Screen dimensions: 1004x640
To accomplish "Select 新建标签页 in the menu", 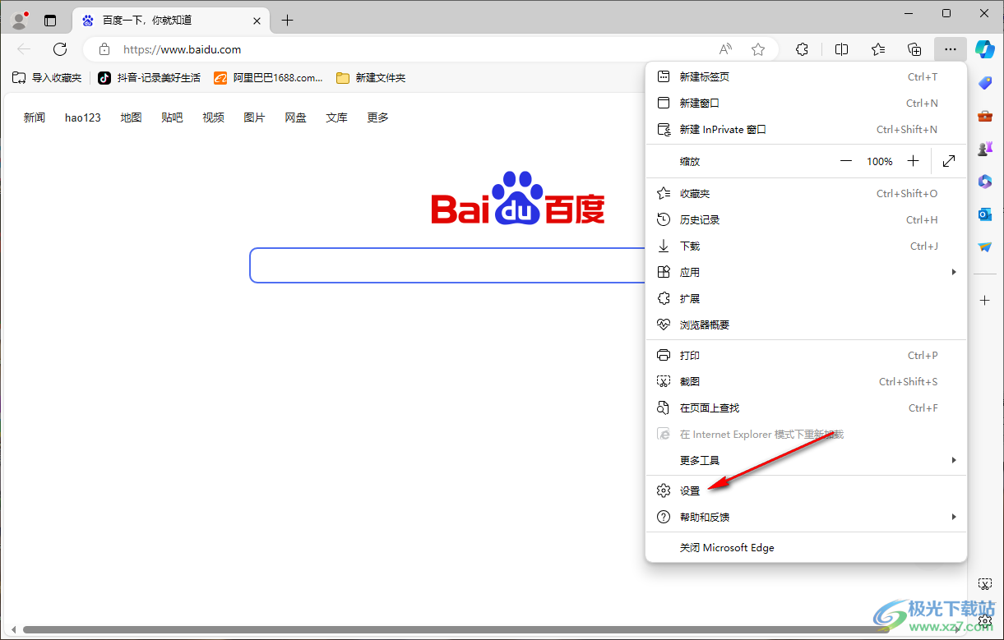I will click(x=807, y=76).
